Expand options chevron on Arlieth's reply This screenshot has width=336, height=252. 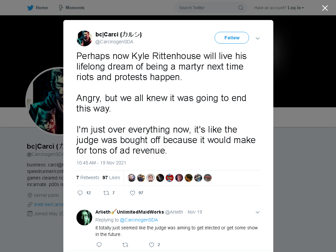coord(257,212)
